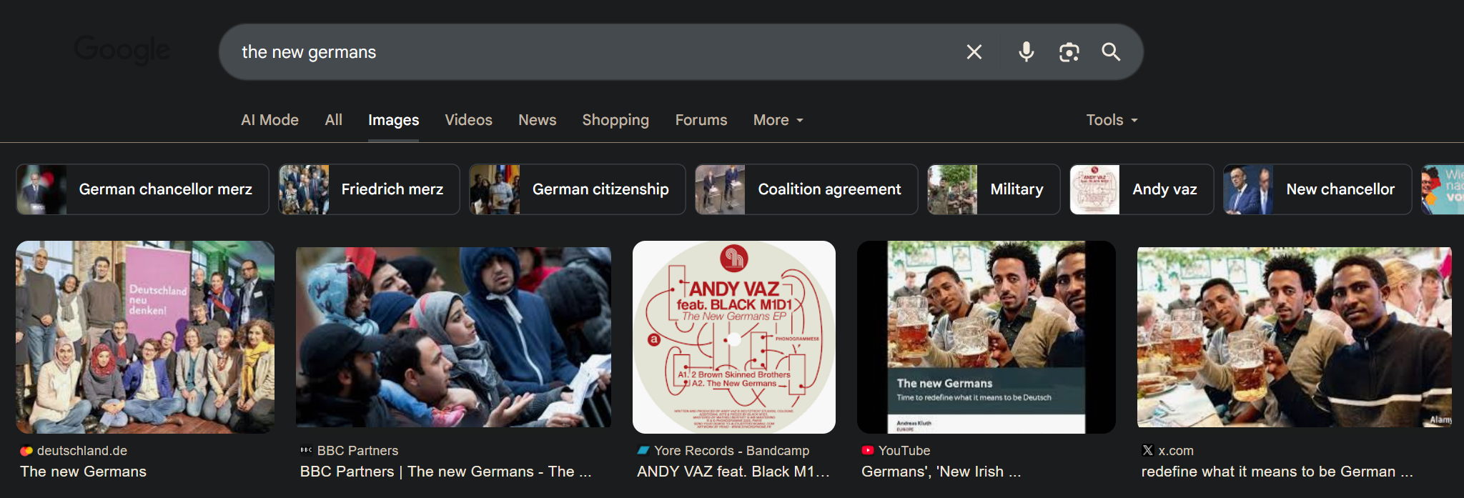Click the x.com source label
Screen dimensions: 1464x498
tap(1176, 451)
